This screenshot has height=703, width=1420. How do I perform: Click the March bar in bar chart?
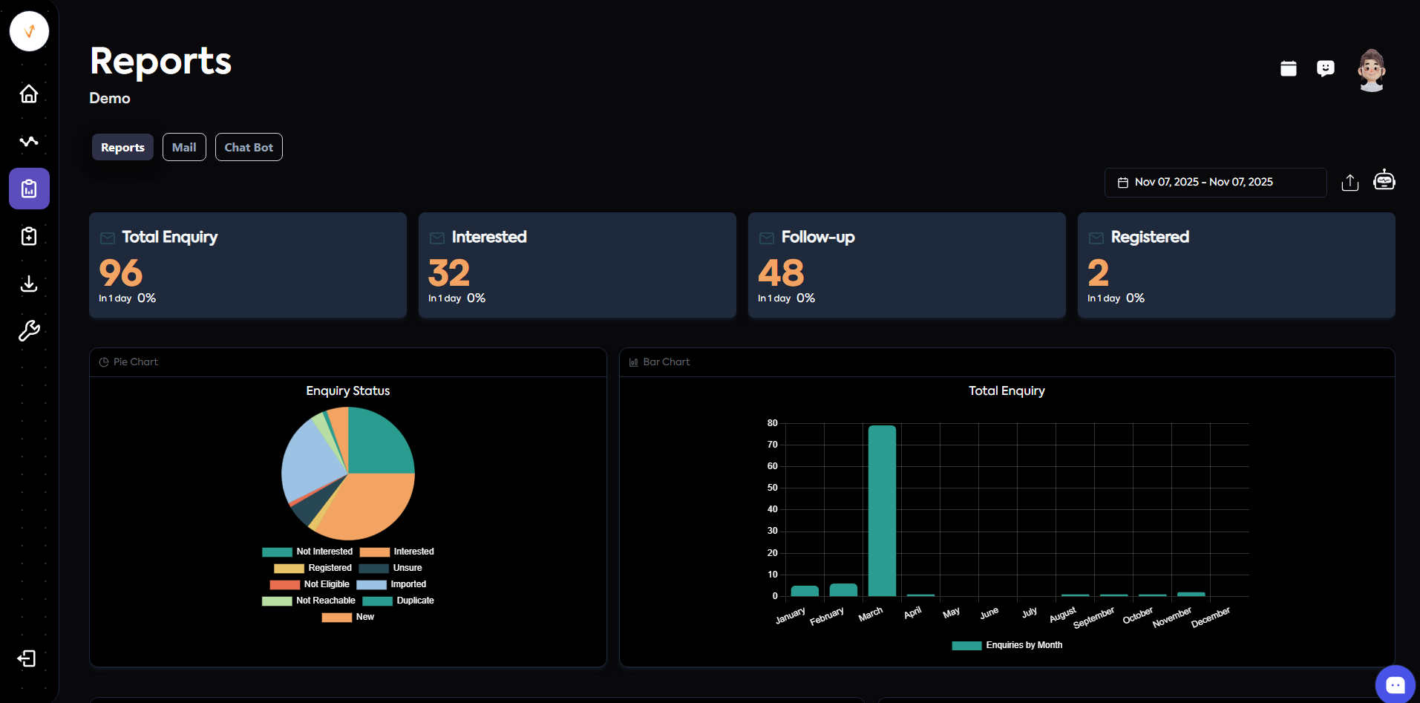coord(882,511)
